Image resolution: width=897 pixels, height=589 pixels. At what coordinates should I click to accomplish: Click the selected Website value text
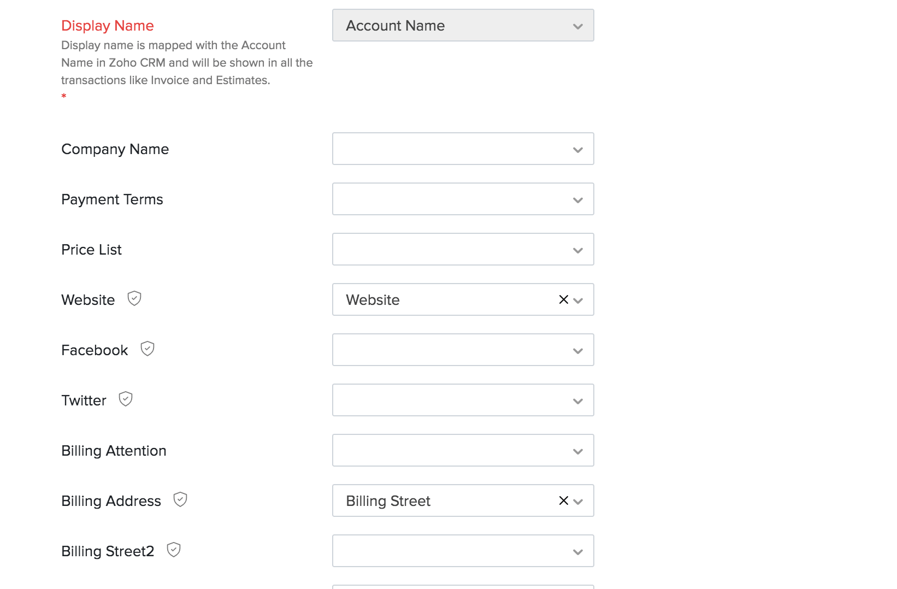click(x=373, y=300)
